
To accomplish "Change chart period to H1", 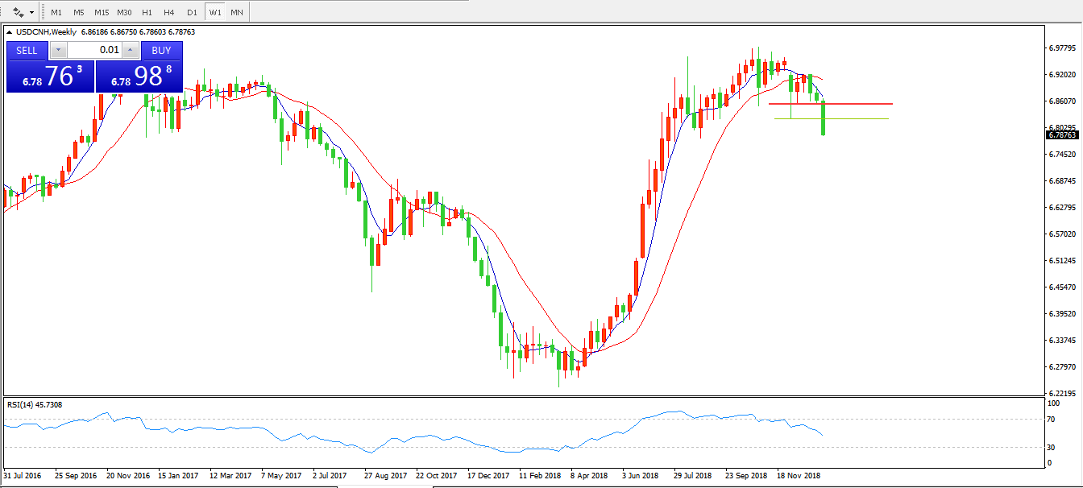I will point(147,13).
